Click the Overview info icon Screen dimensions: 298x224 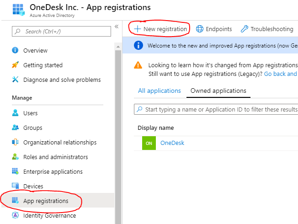pyautogui.click(x=15, y=50)
